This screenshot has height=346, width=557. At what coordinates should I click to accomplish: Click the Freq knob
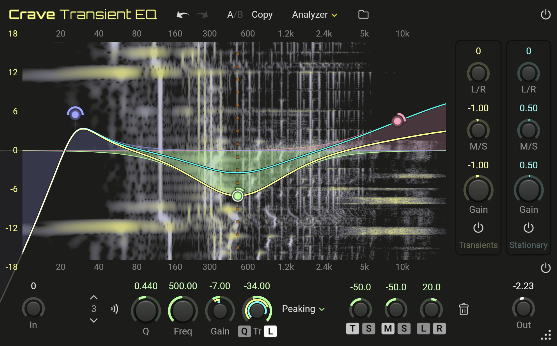(x=183, y=311)
